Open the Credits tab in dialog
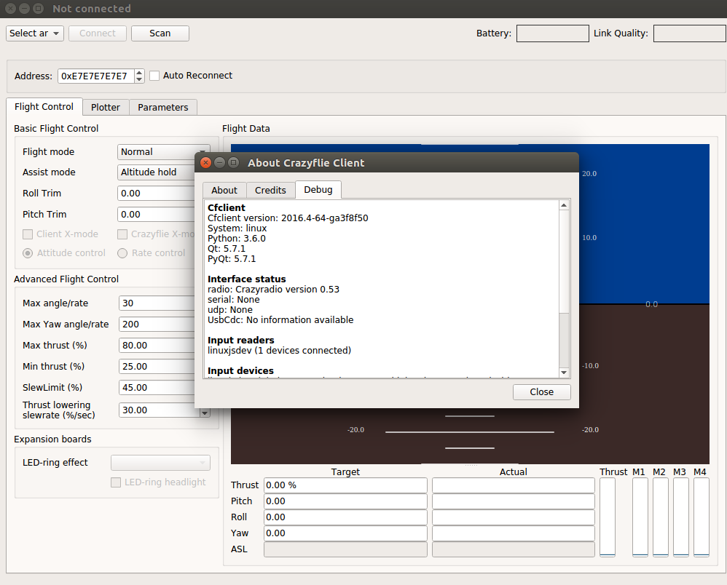 (x=270, y=191)
